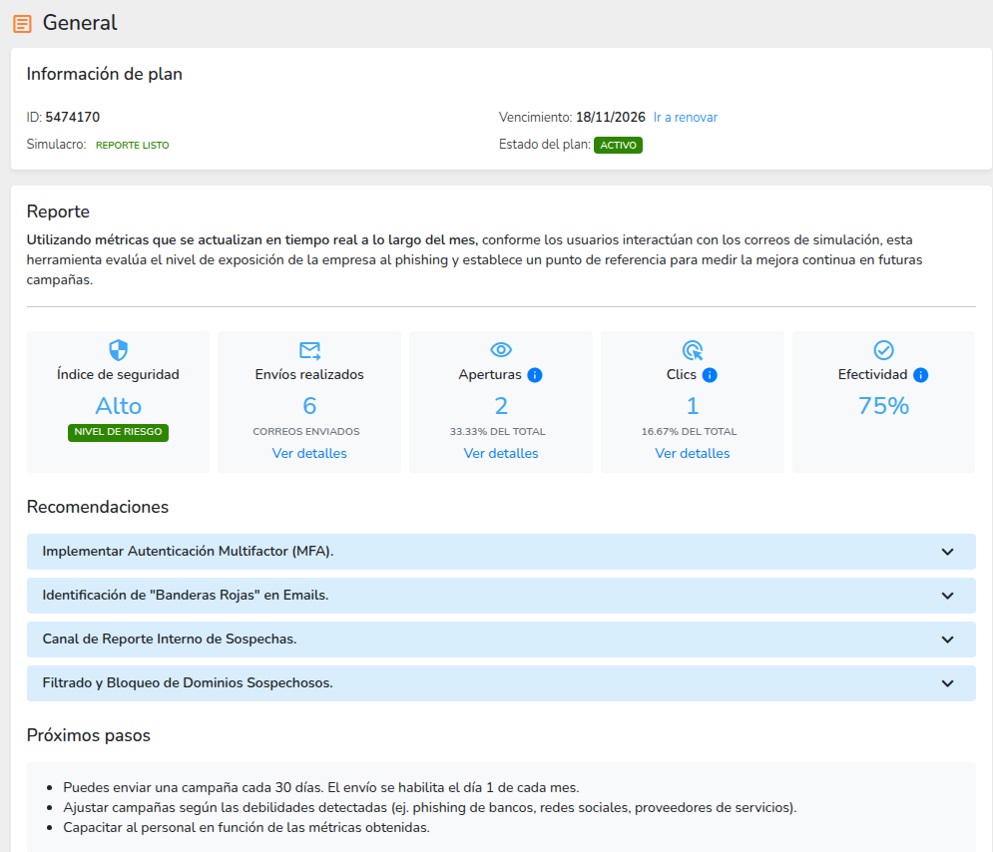Image resolution: width=993 pixels, height=852 pixels.
Task: Click the info icon next to Efectividad
Action: (920, 375)
